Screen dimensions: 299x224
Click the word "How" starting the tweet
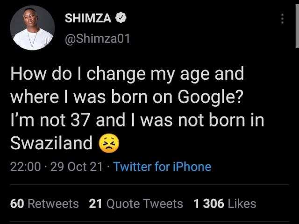[25, 74]
